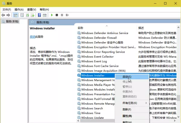Select Windows Encryption Provider Host Service row
Image resolution: width=181 pixels, height=123 pixels.
[127, 47]
